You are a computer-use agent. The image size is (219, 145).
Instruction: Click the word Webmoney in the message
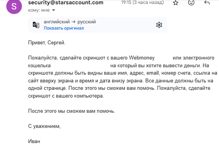pyautogui.click(x=142, y=58)
